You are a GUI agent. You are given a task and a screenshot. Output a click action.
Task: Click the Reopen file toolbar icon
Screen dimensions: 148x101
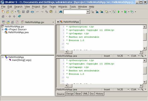(12, 12)
